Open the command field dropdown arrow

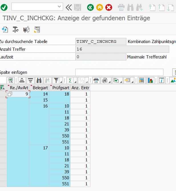pos(60,7)
